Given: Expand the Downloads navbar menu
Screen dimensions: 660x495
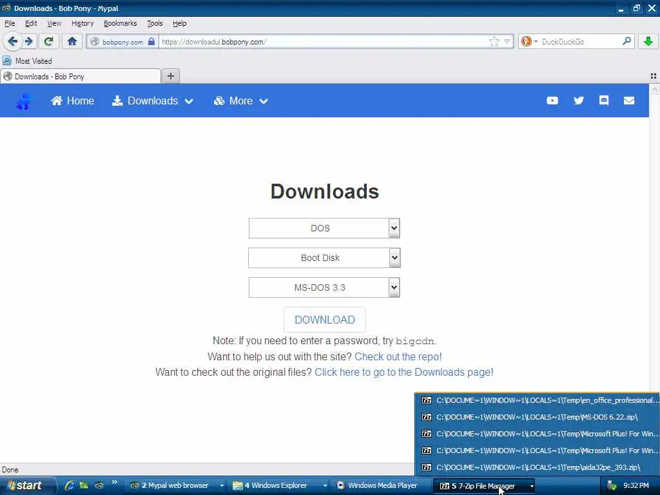Looking at the screenshot, I should tap(152, 101).
